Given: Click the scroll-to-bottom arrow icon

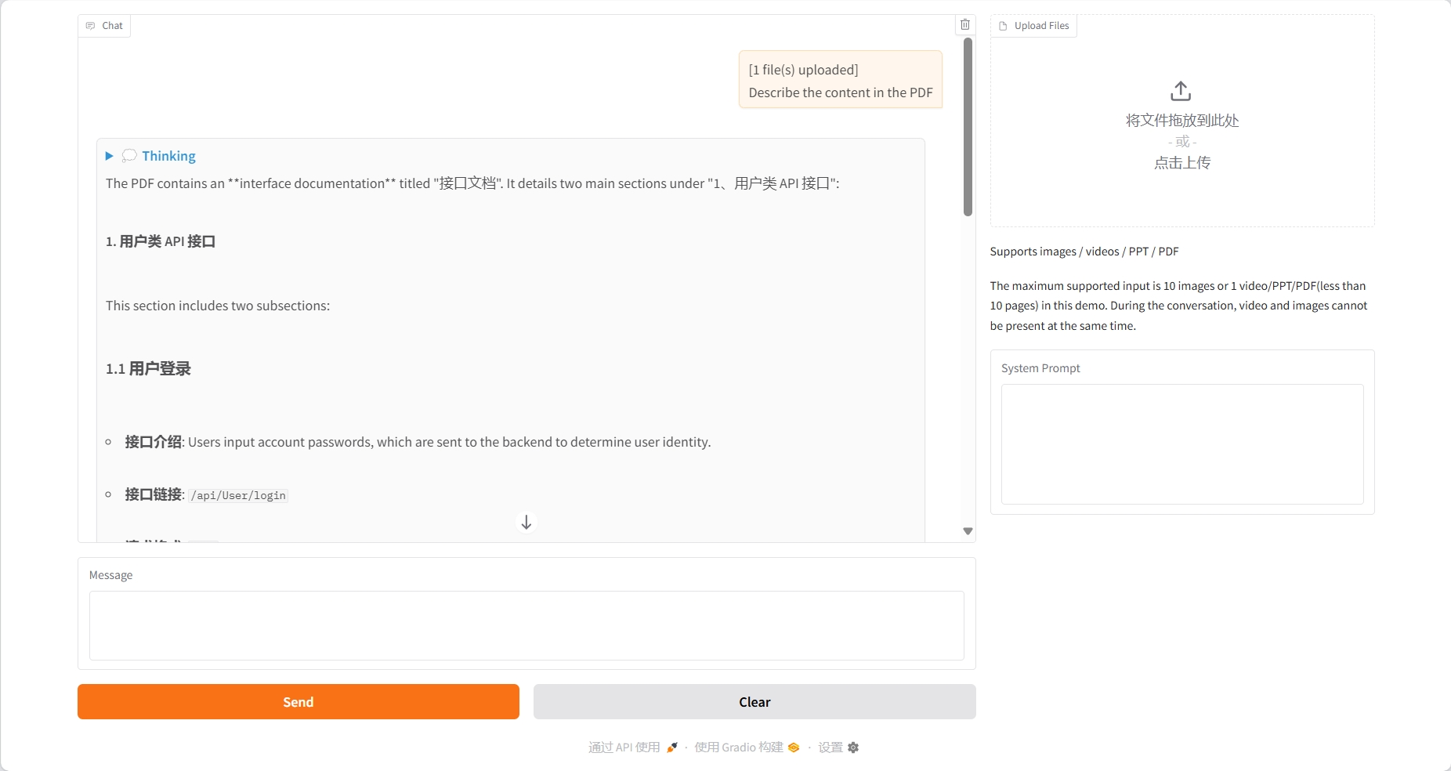Looking at the screenshot, I should pyautogui.click(x=526, y=523).
